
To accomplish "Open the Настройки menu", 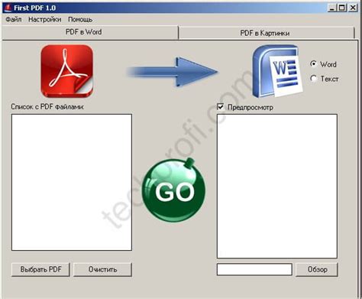I will (45, 19).
